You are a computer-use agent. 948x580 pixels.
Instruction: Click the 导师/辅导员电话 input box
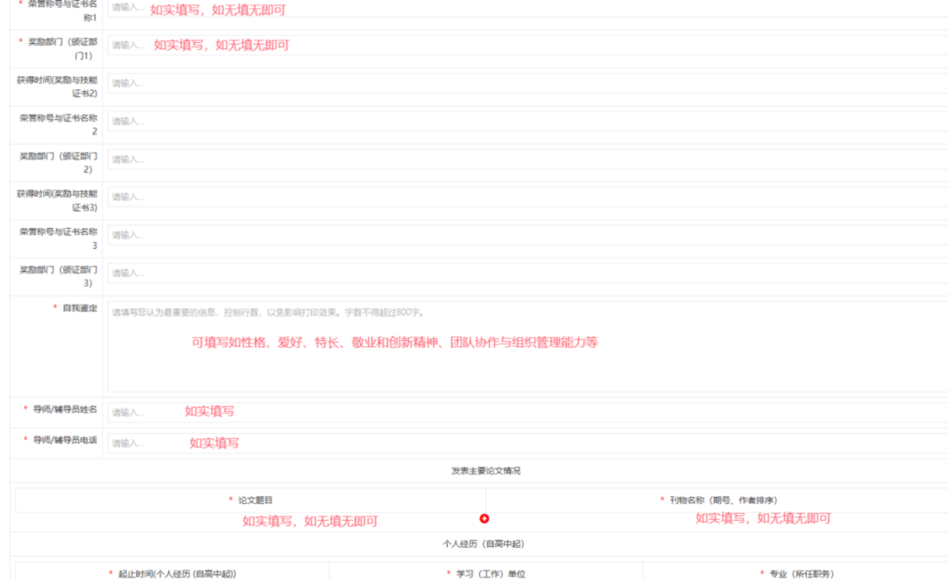click(x=527, y=444)
